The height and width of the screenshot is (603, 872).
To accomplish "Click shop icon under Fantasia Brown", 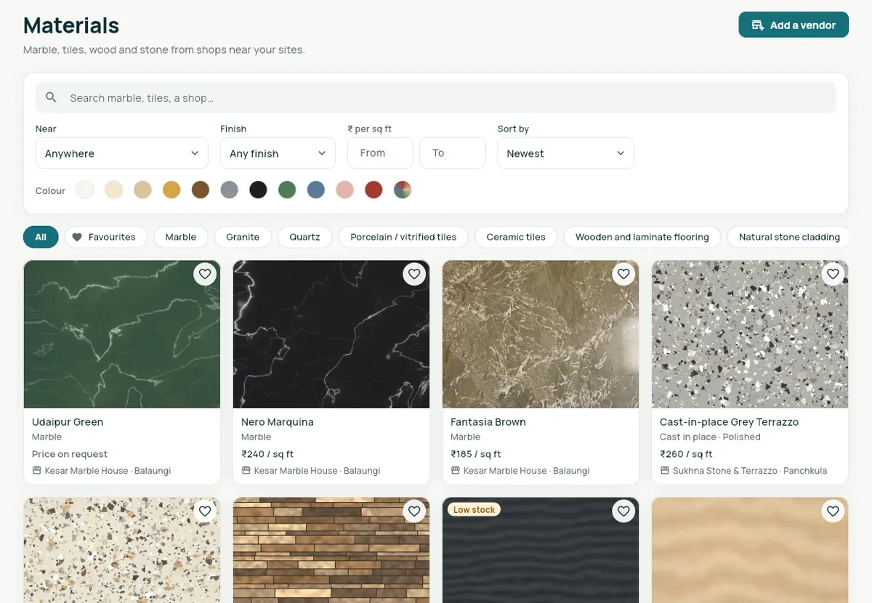I will [455, 471].
